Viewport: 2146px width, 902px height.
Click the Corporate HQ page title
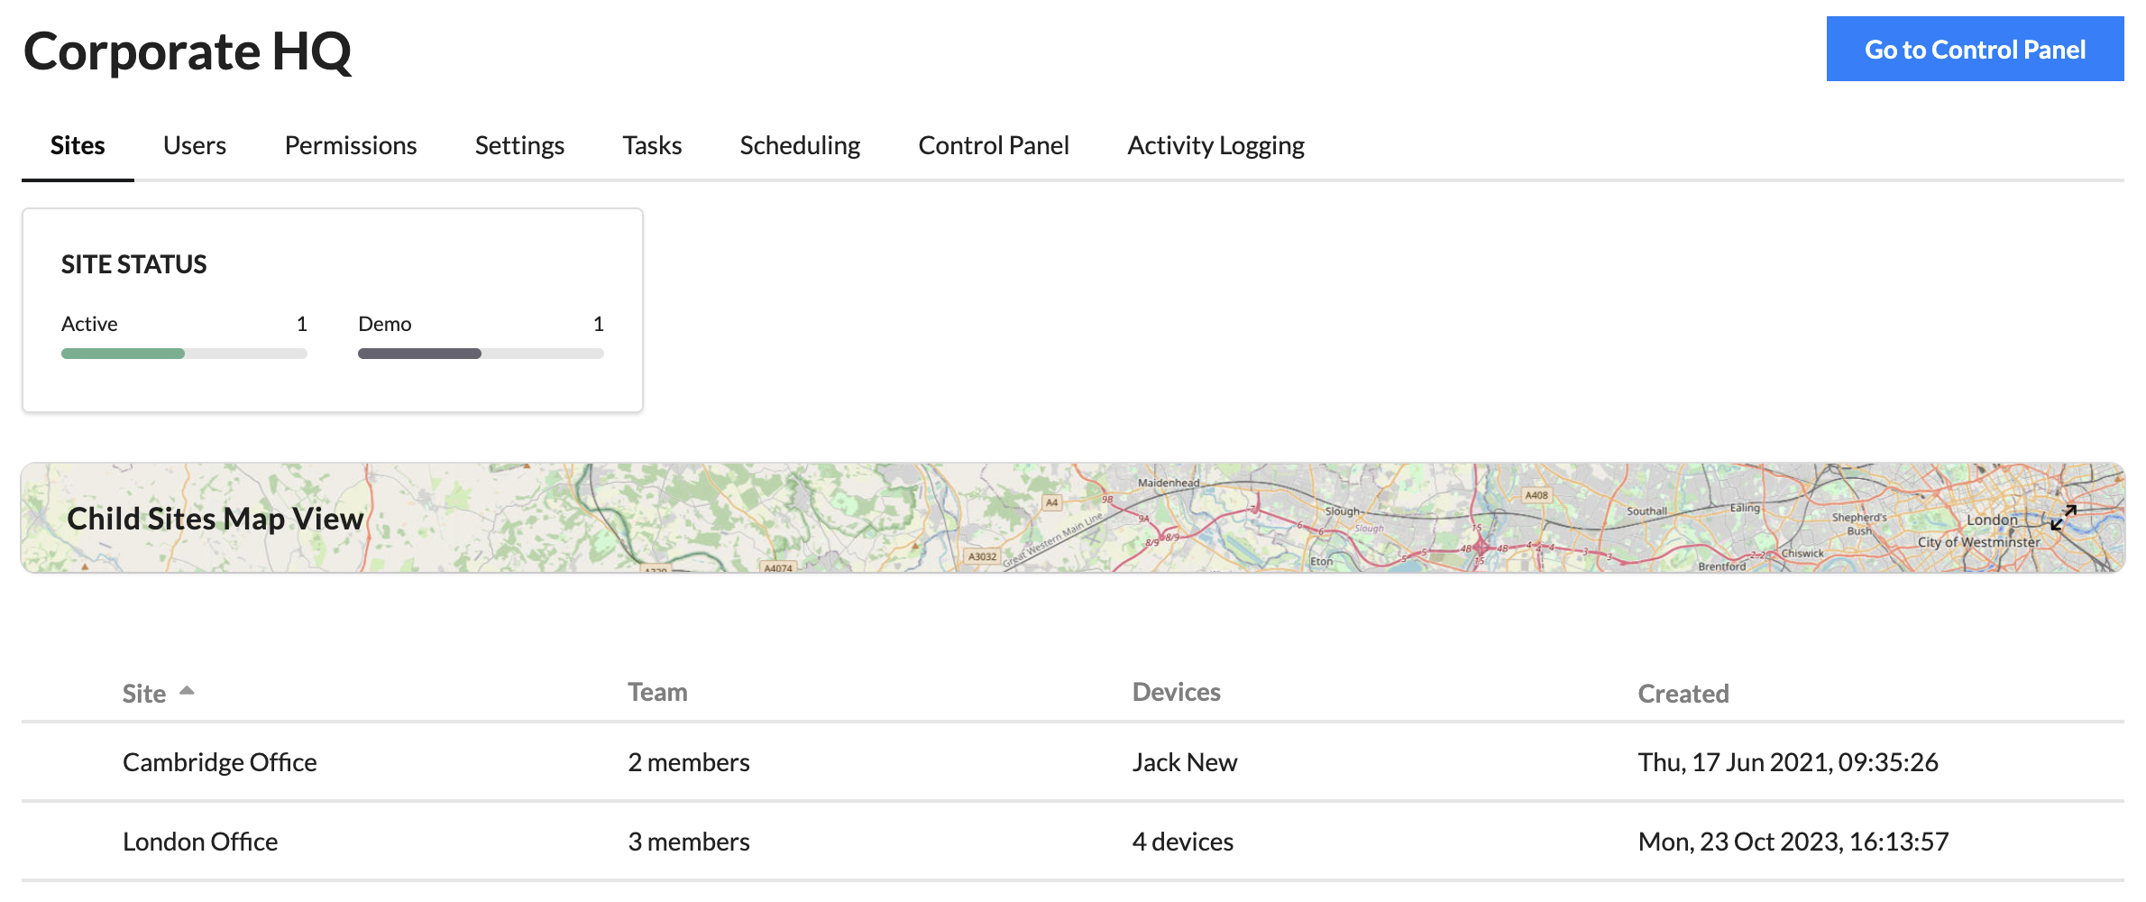tap(188, 51)
